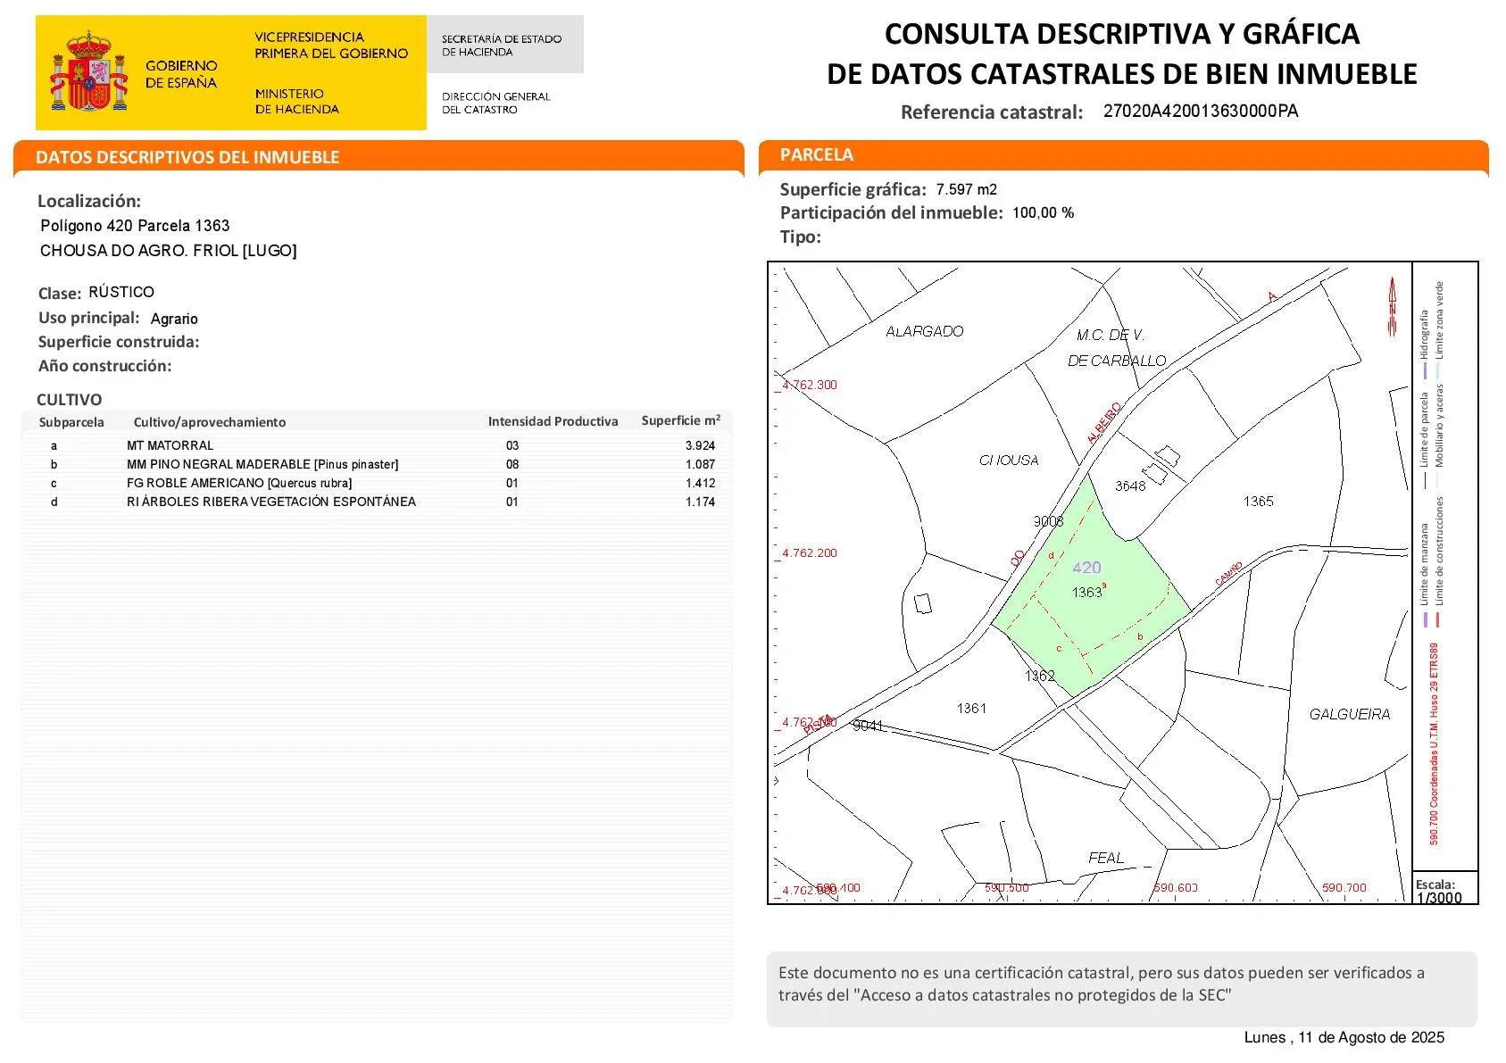The height and width of the screenshot is (1063, 1506).
Task: Click polygon number 420 on map
Action: (1086, 568)
